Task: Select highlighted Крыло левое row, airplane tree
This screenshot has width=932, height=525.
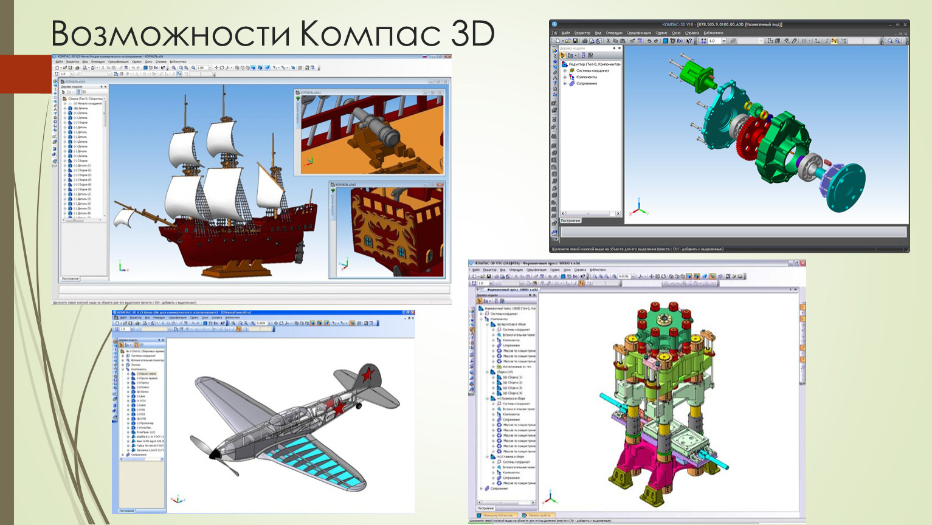Action: click(x=146, y=374)
